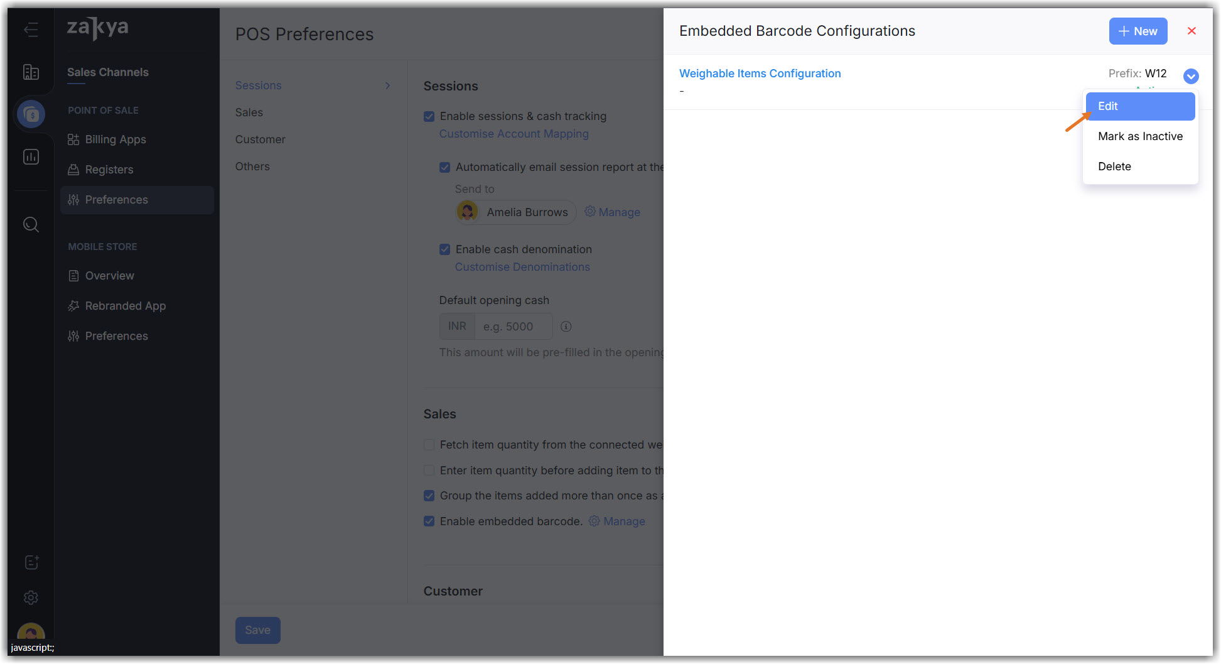The width and height of the screenshot is (1221, 664).
Task: Open the organization building icon in the left rail
Action: pos(31,72)
